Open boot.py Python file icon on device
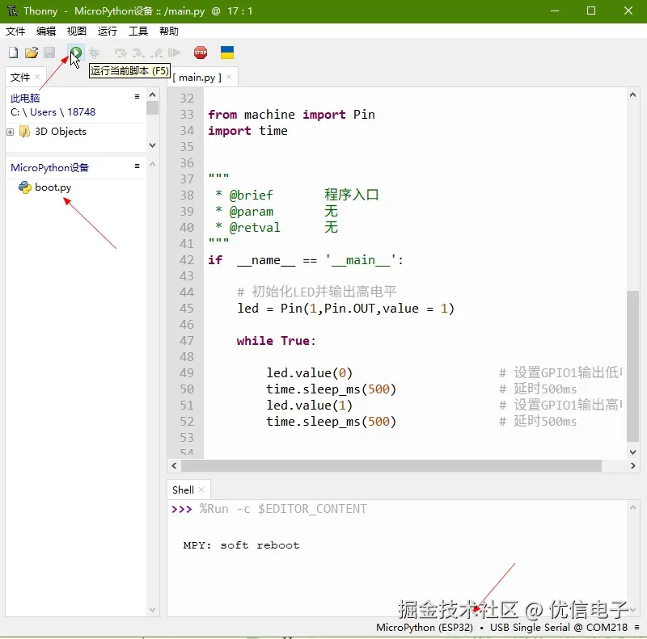The image size is (647, 639). (x=25, y=187)
